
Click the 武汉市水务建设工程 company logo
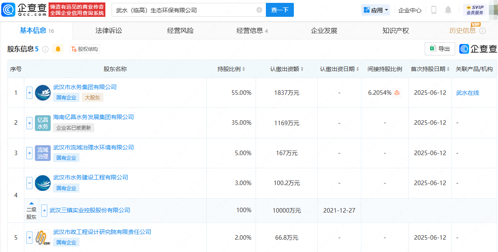[x=43, y=183]
